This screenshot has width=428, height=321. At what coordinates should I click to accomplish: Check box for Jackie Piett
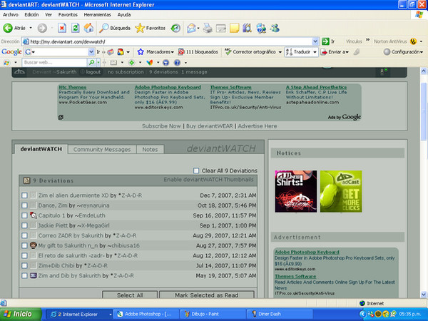point(24,225)
